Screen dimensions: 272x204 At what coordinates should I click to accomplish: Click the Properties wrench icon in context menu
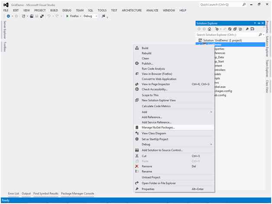coord(137,189)
